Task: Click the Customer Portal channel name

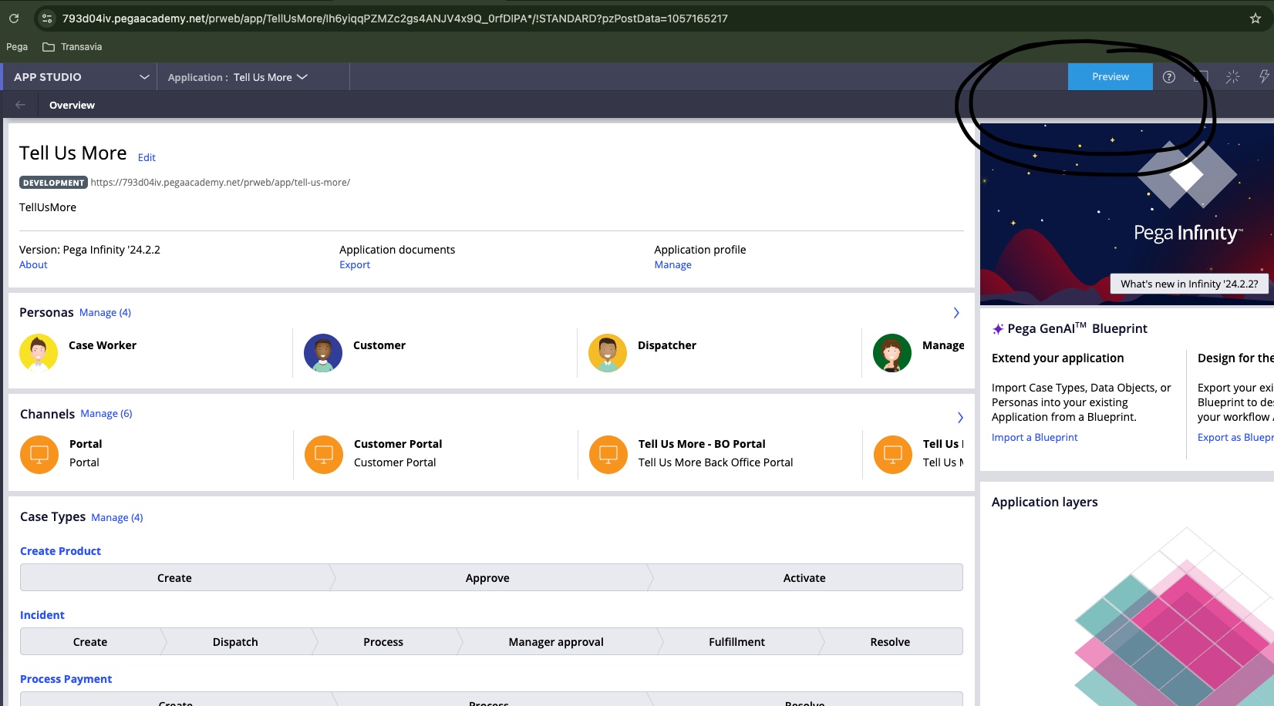Action: click(398, 444)
